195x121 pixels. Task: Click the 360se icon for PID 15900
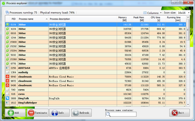click(7, 42)
